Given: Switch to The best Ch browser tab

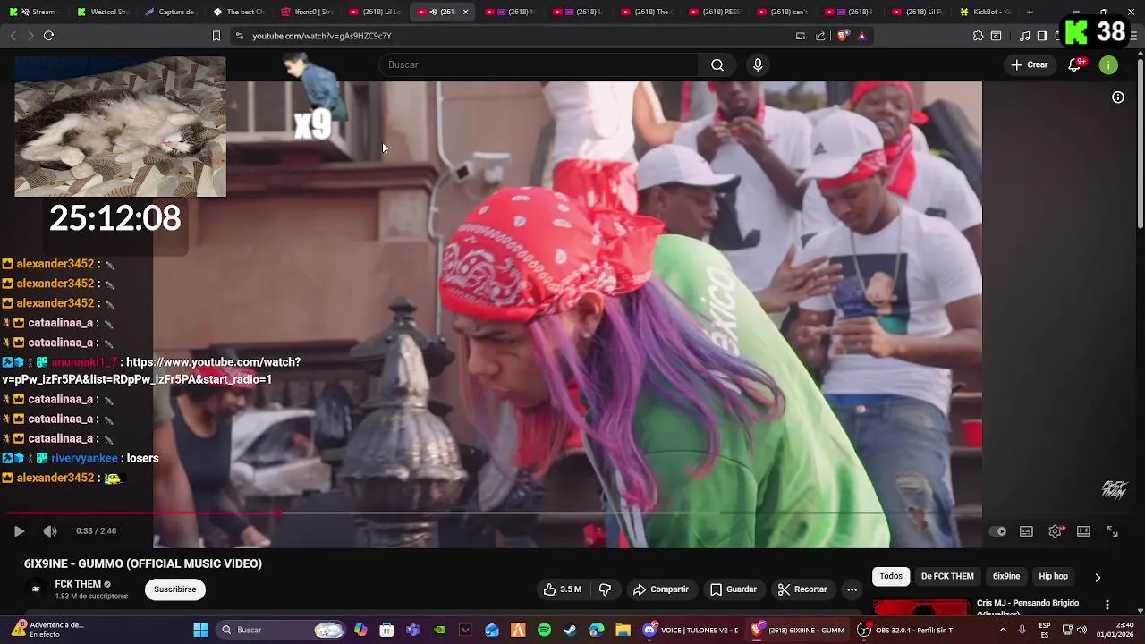Looking at the screenshot, I should tap(238, 12).
